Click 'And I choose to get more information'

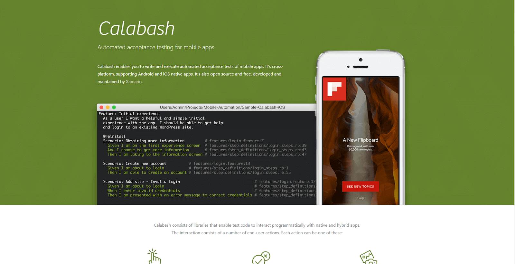(x=148, y=150)
